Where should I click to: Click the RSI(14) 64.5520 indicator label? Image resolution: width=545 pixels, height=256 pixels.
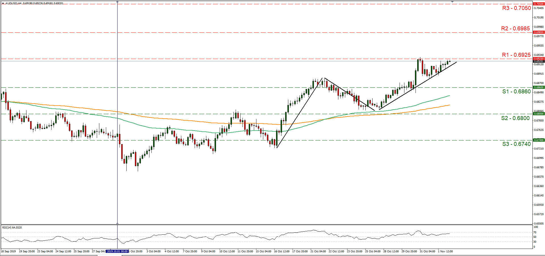click(12, 228)
